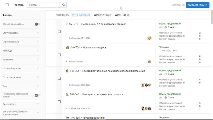This screenshot has height=120, width=213.
Task: Toggle Только мои запросы switch
Action: (38, 24)
